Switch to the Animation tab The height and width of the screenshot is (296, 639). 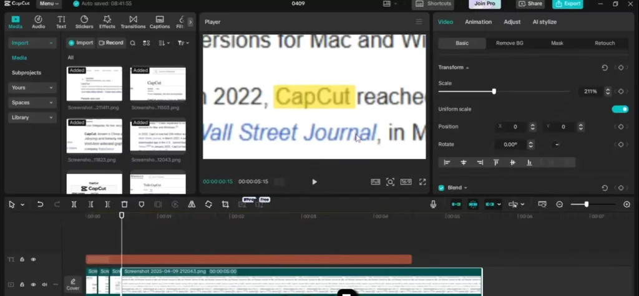[479, 22]
